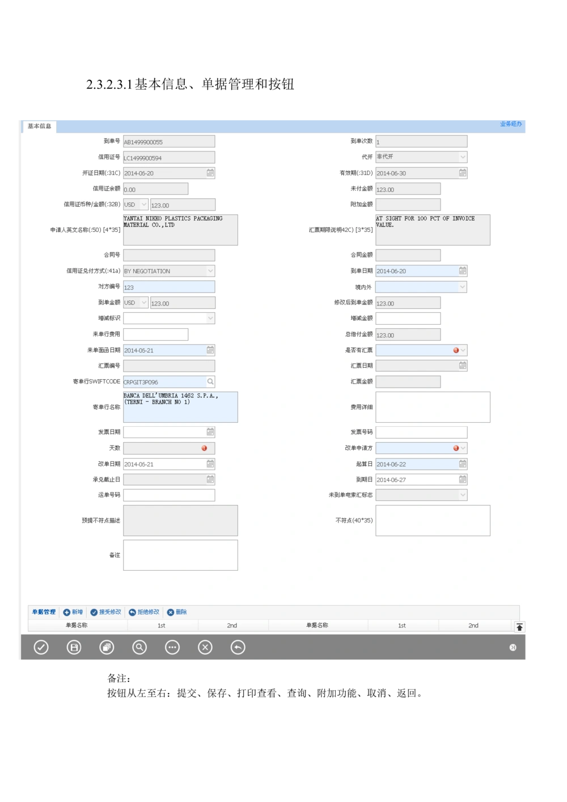Click the 删除 button in document management bar
Image resolution: width=567 pixels, height=802 pixels.
177,612
